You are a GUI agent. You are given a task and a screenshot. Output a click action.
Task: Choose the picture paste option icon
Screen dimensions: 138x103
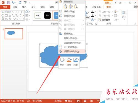(x=71, y=7)
